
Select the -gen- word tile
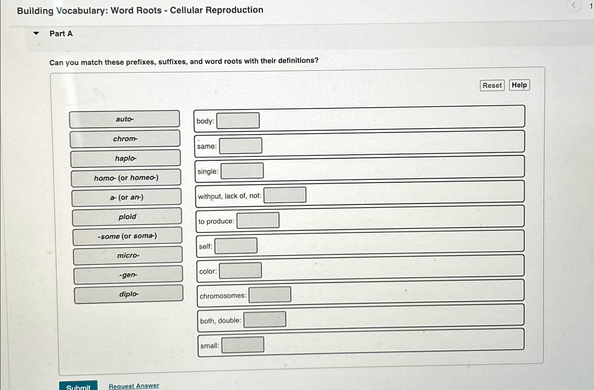coord(128,274)
